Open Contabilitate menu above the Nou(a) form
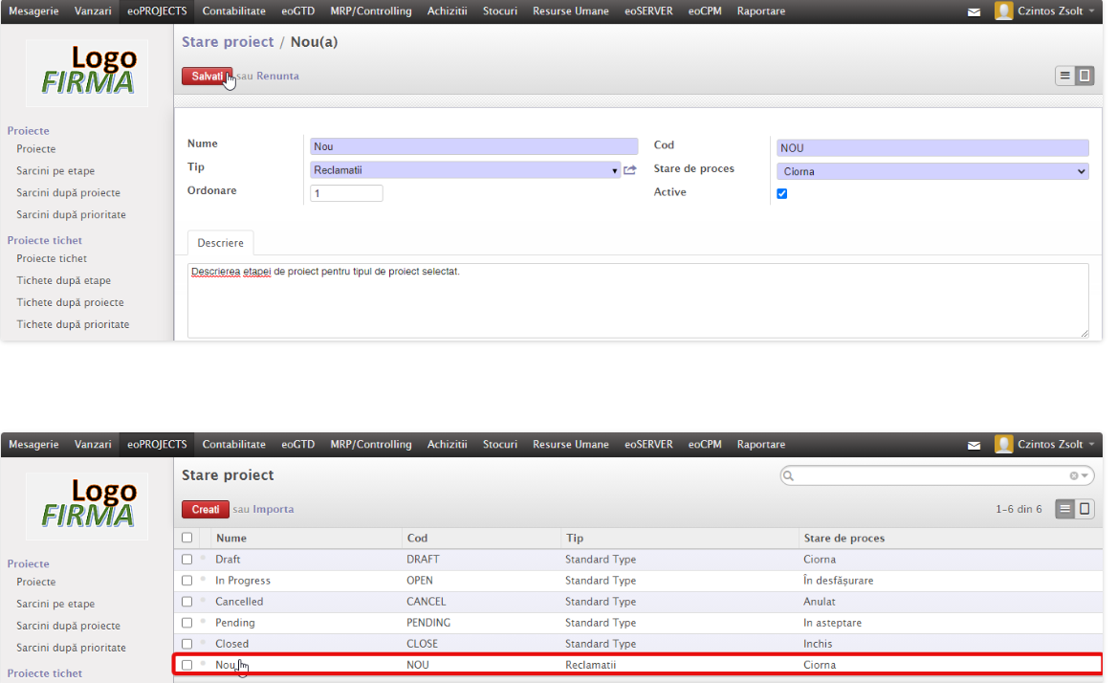Viewport: 1117px width, 683px height. (233, 11)
